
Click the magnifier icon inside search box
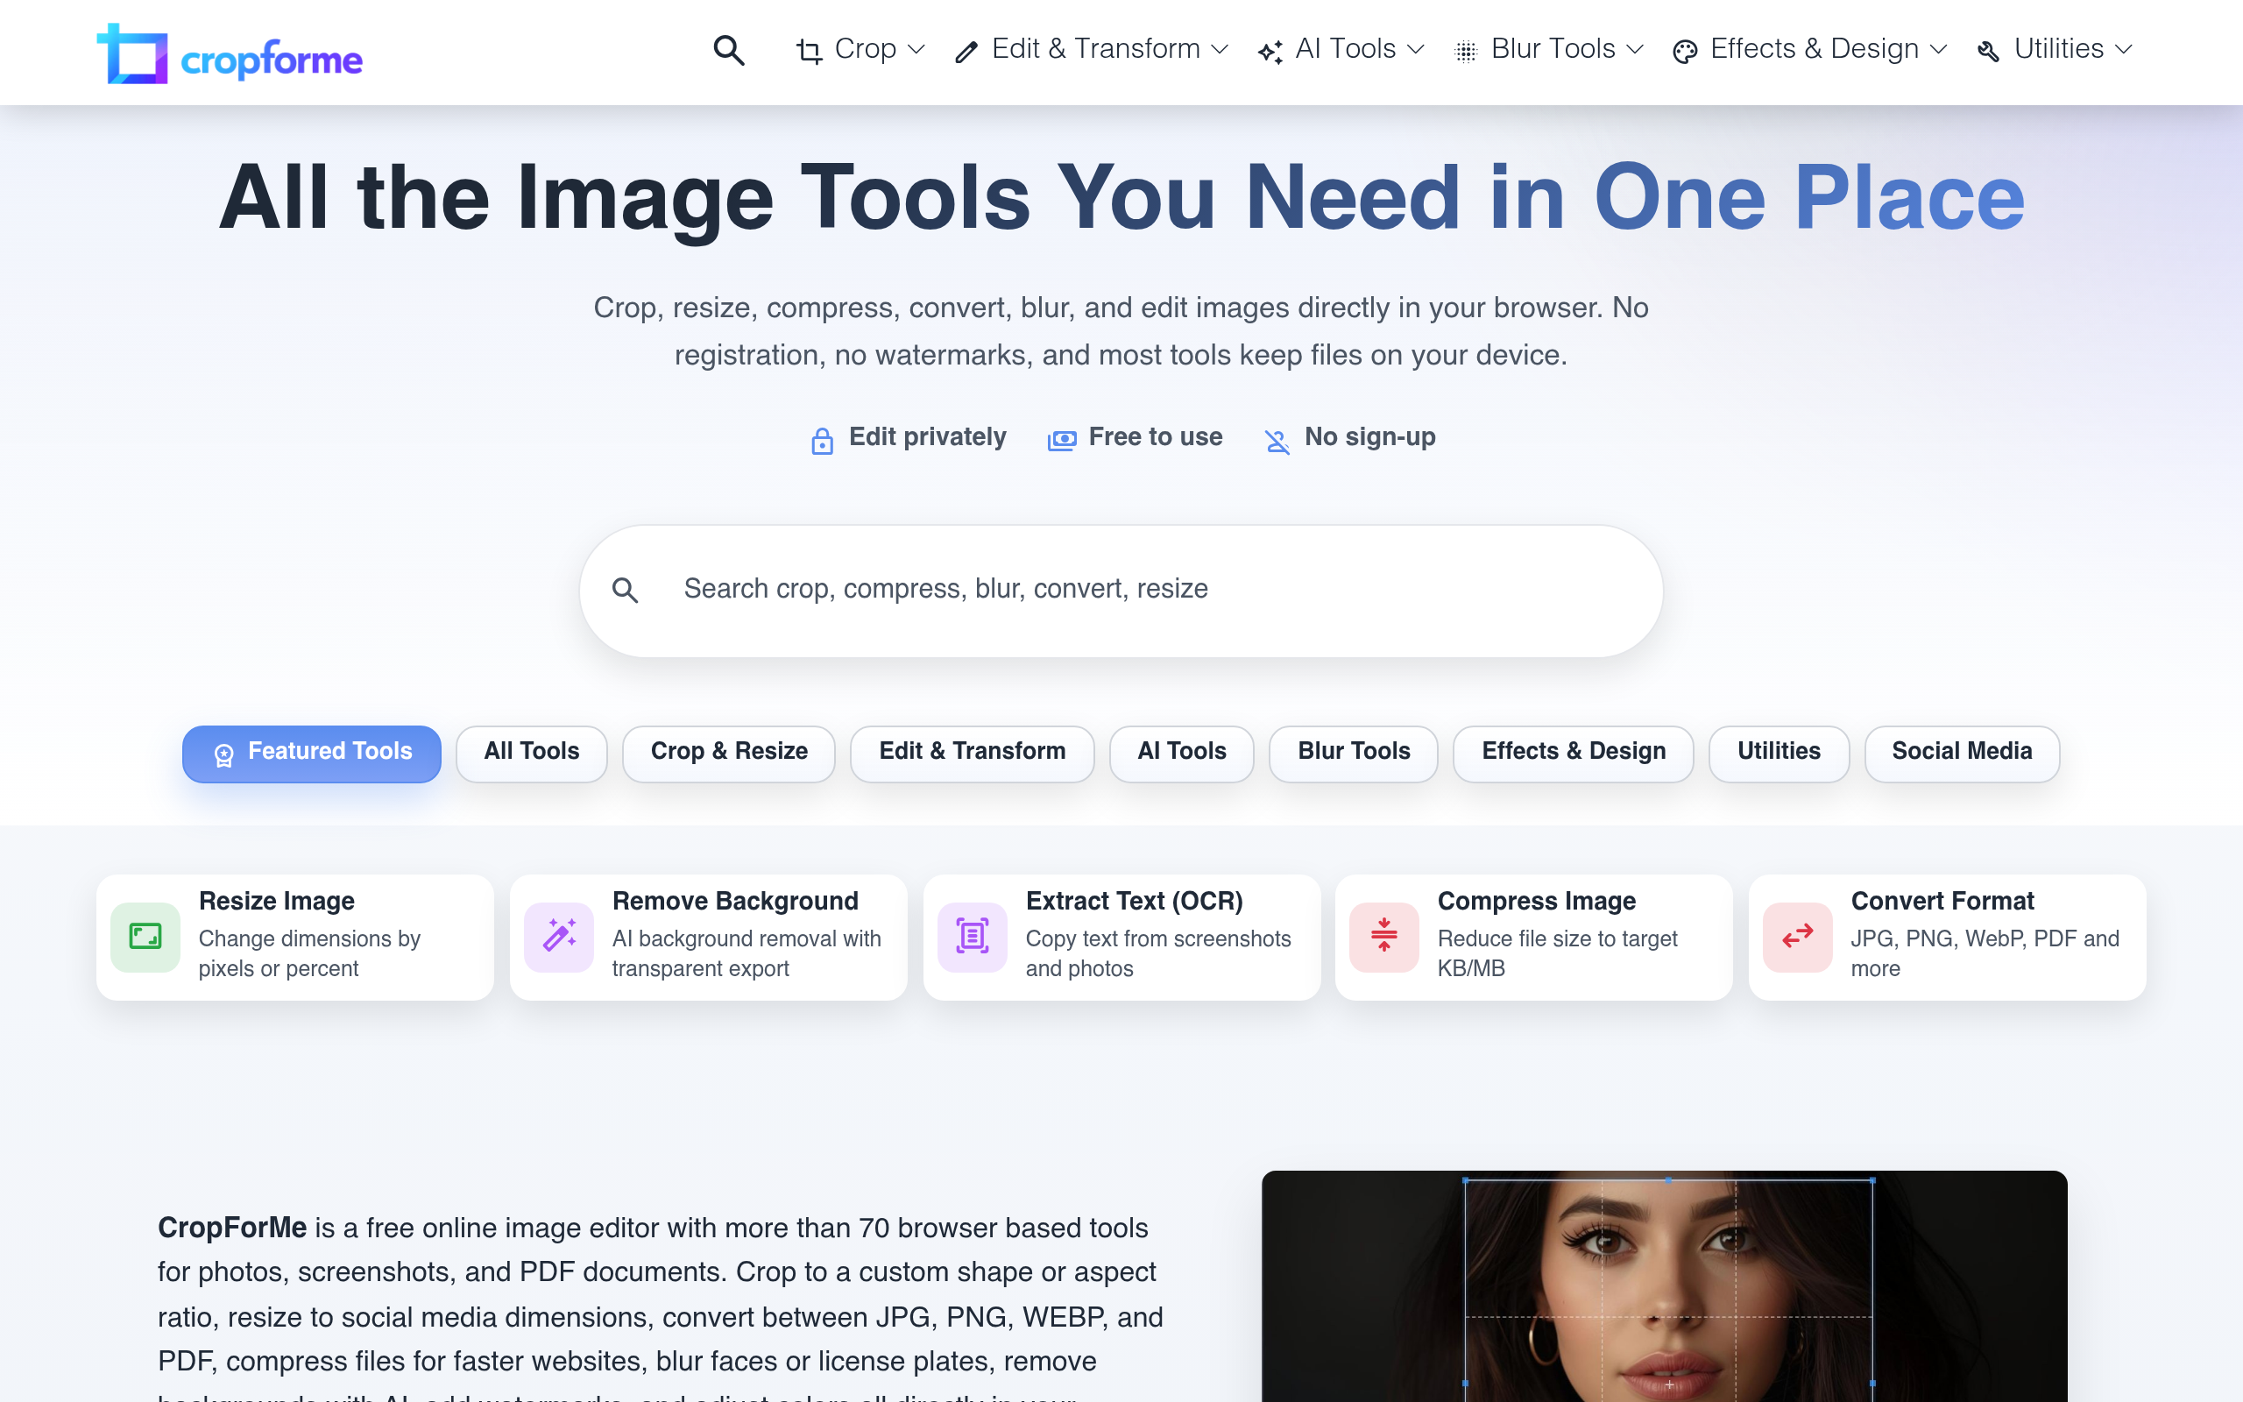626,590
